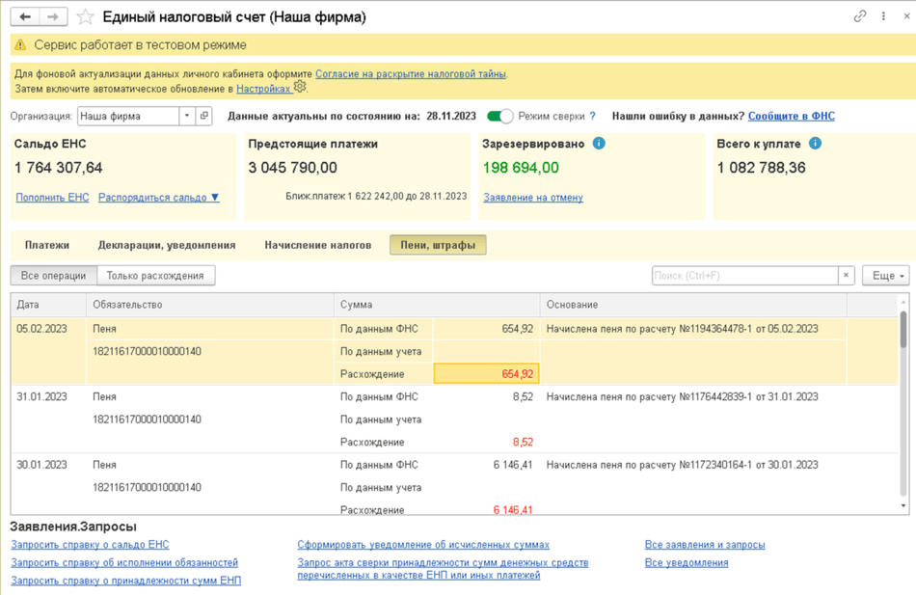Open the three-dot menu in the title bar
This screenshot has width=916, height=595.
(x=883, y=16)
